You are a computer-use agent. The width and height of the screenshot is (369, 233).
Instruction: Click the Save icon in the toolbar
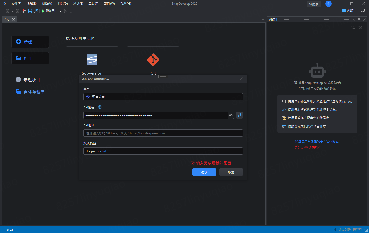tap(30, 11)
